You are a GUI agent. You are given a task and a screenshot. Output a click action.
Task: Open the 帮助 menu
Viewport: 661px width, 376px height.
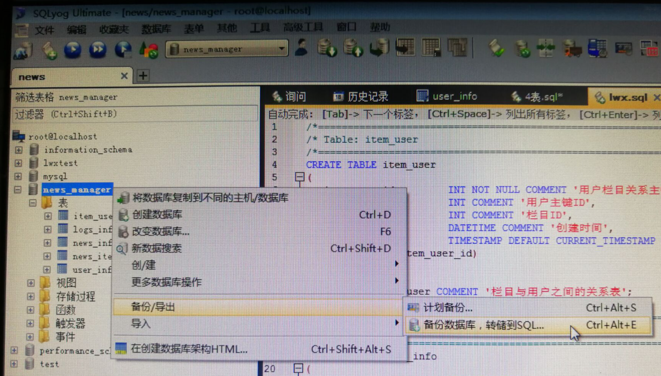[380, 27]
